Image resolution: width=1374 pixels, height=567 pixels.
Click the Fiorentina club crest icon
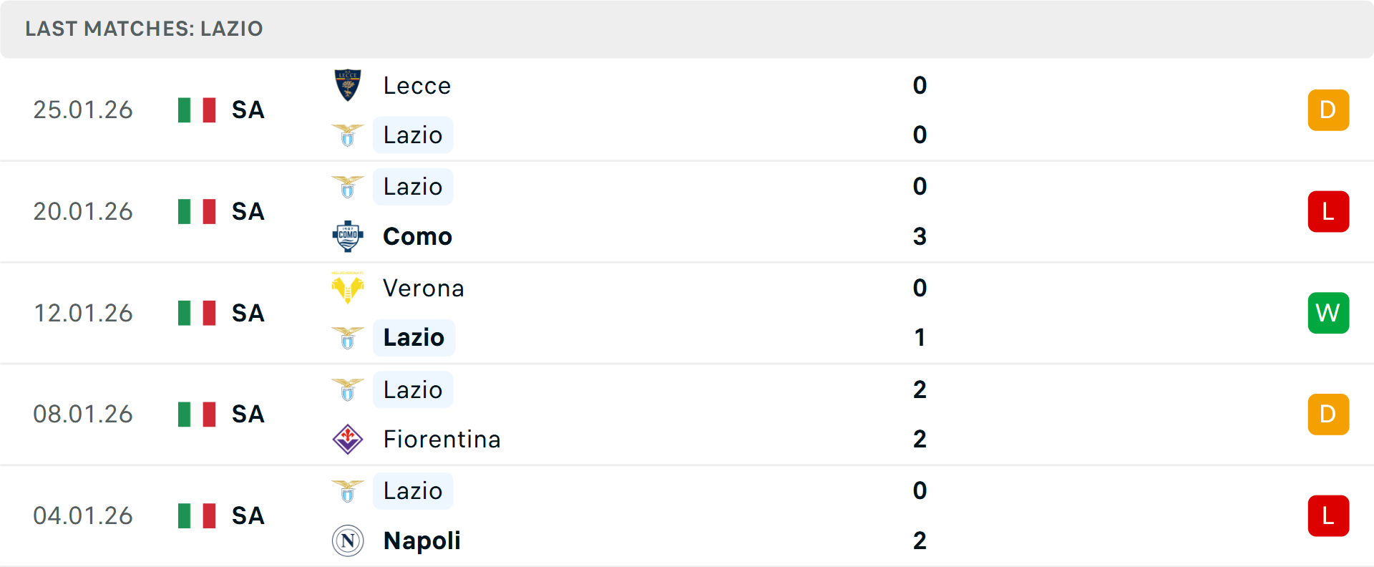[x=348, y=439]
